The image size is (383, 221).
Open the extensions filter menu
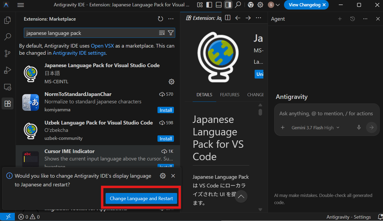[171, 33]
